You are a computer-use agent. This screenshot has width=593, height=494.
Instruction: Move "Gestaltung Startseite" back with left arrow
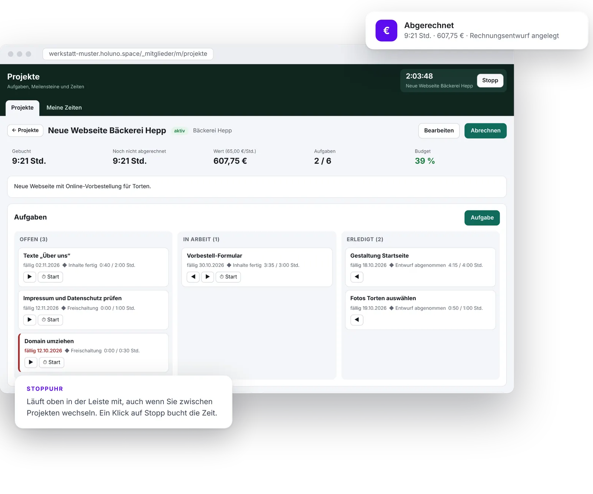coord(357,277)
